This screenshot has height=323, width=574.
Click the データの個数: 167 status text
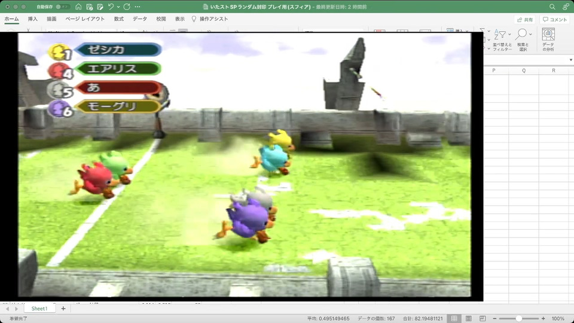pos(376,319)
